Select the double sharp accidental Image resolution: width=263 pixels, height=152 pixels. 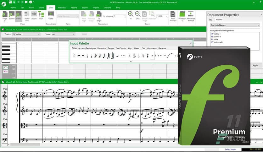tap(152, 56)
